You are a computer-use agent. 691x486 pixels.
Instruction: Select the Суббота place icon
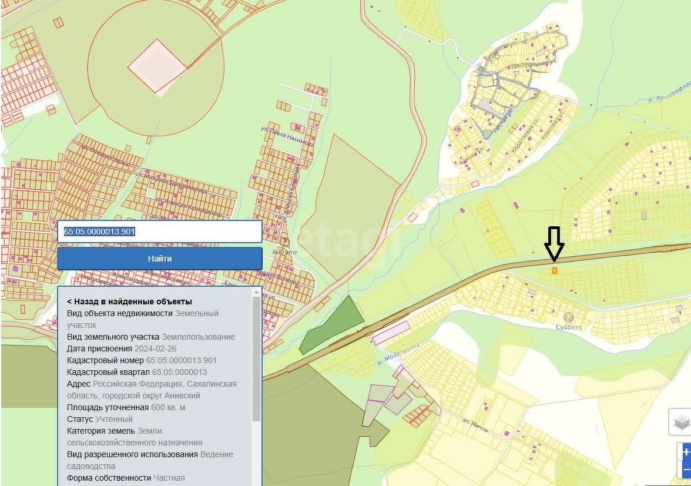pos(568,317)
